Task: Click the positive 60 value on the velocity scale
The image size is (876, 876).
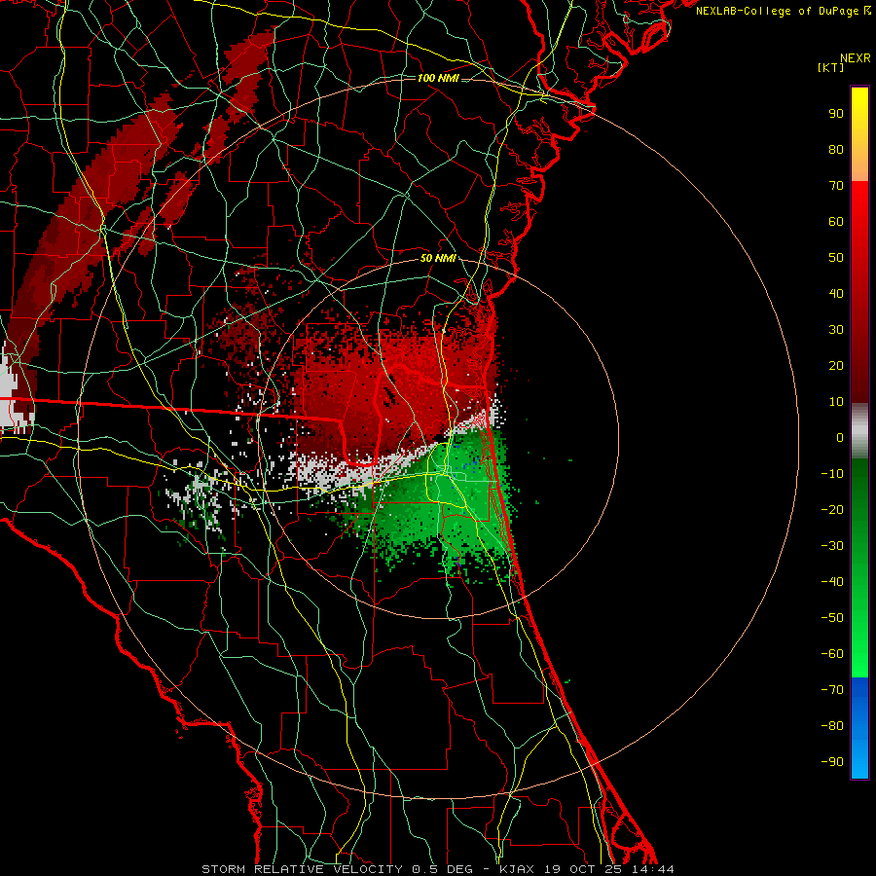Action: pos(836,222)
